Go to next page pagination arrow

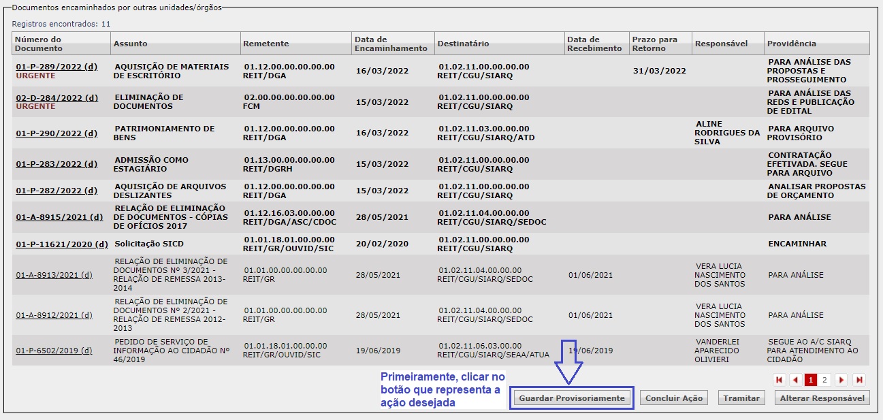coord(842,380)
